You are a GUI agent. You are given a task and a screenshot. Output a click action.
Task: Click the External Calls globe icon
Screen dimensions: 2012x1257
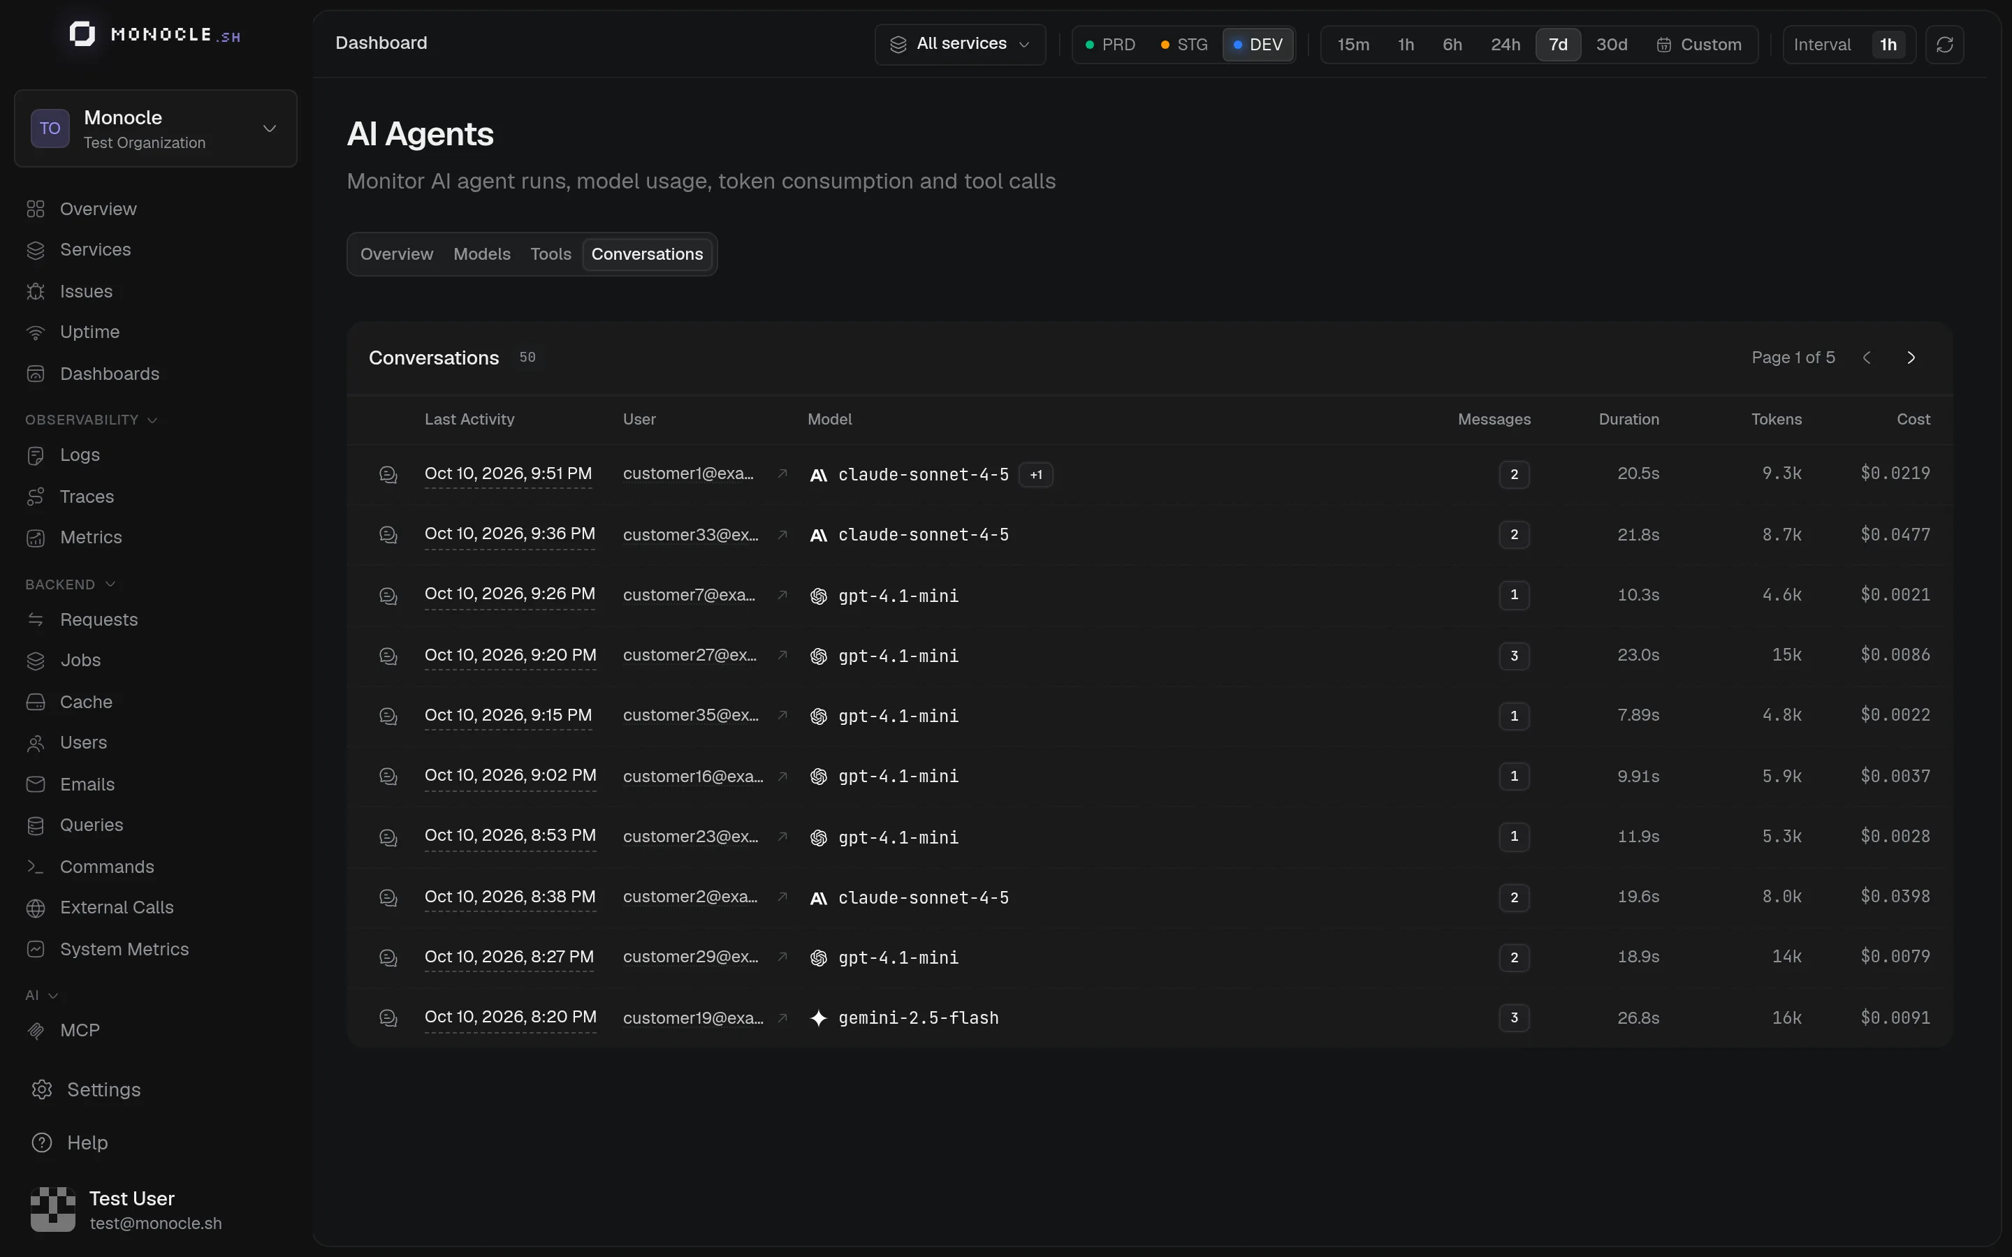pos(35,907)
